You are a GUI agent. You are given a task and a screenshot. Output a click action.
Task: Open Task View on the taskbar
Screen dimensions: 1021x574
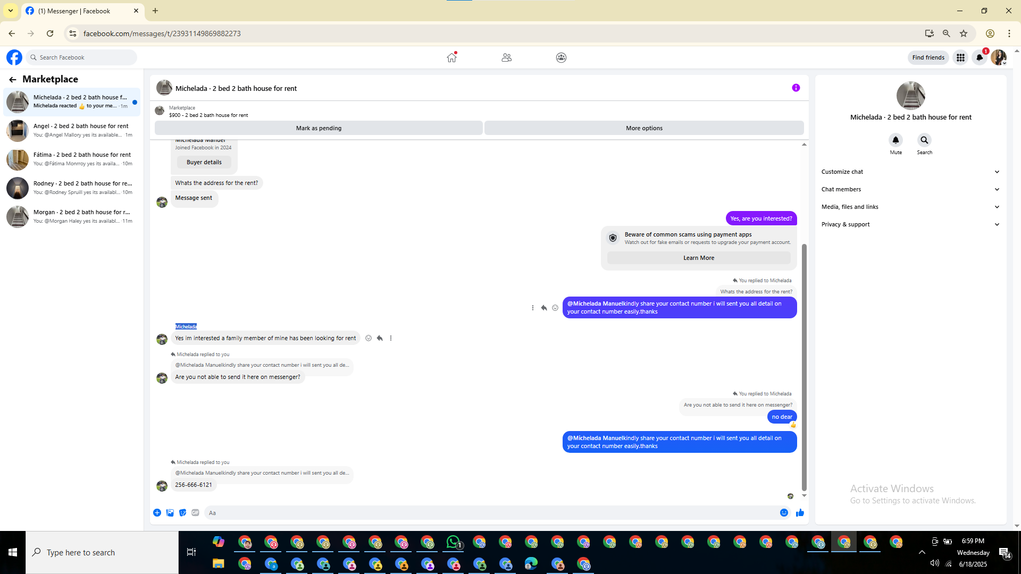[191, 553]
